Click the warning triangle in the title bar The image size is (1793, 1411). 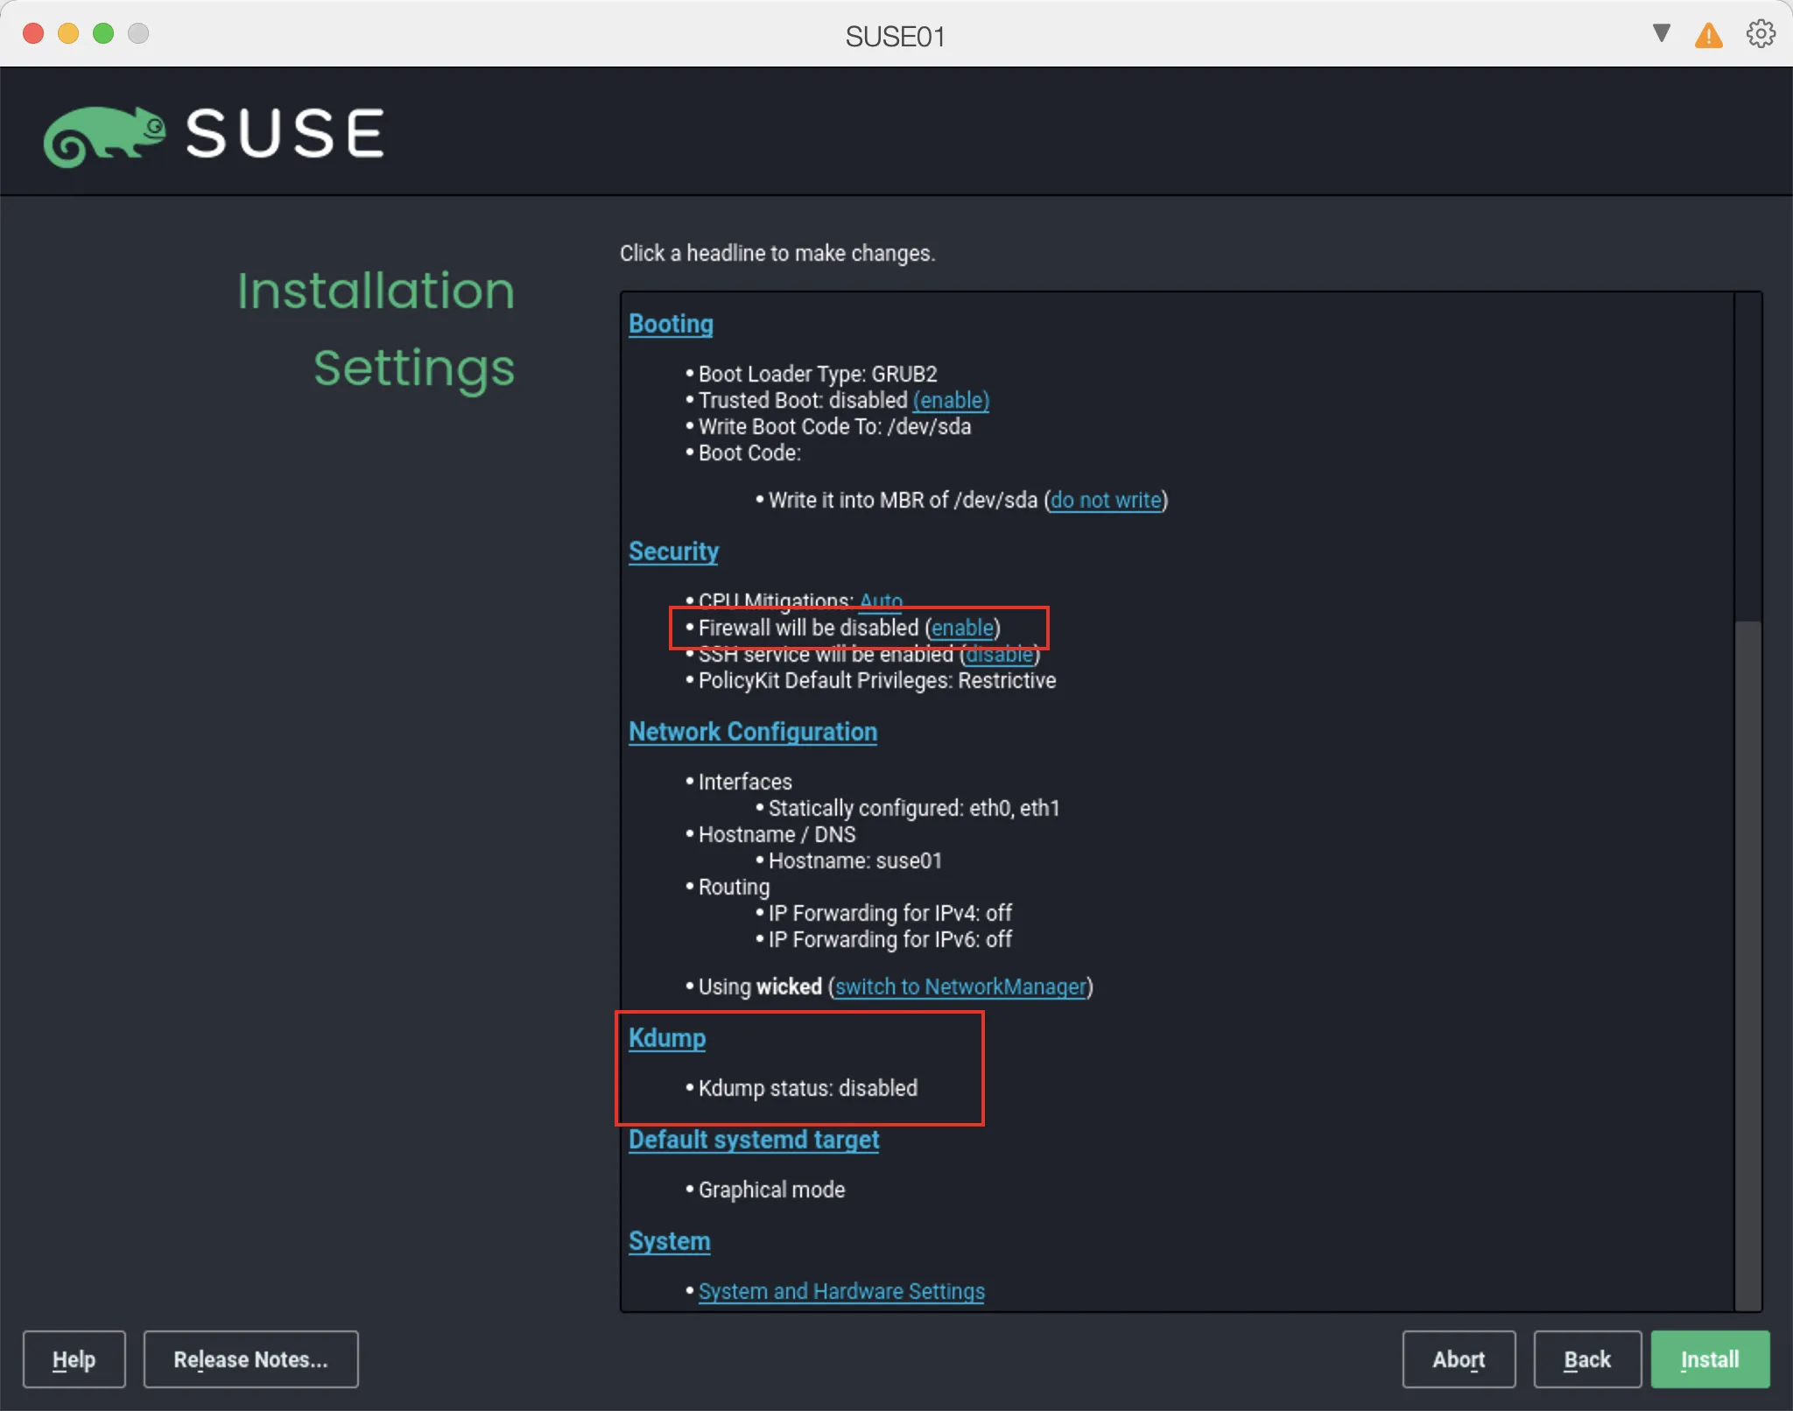click(x=1707, y=33)
